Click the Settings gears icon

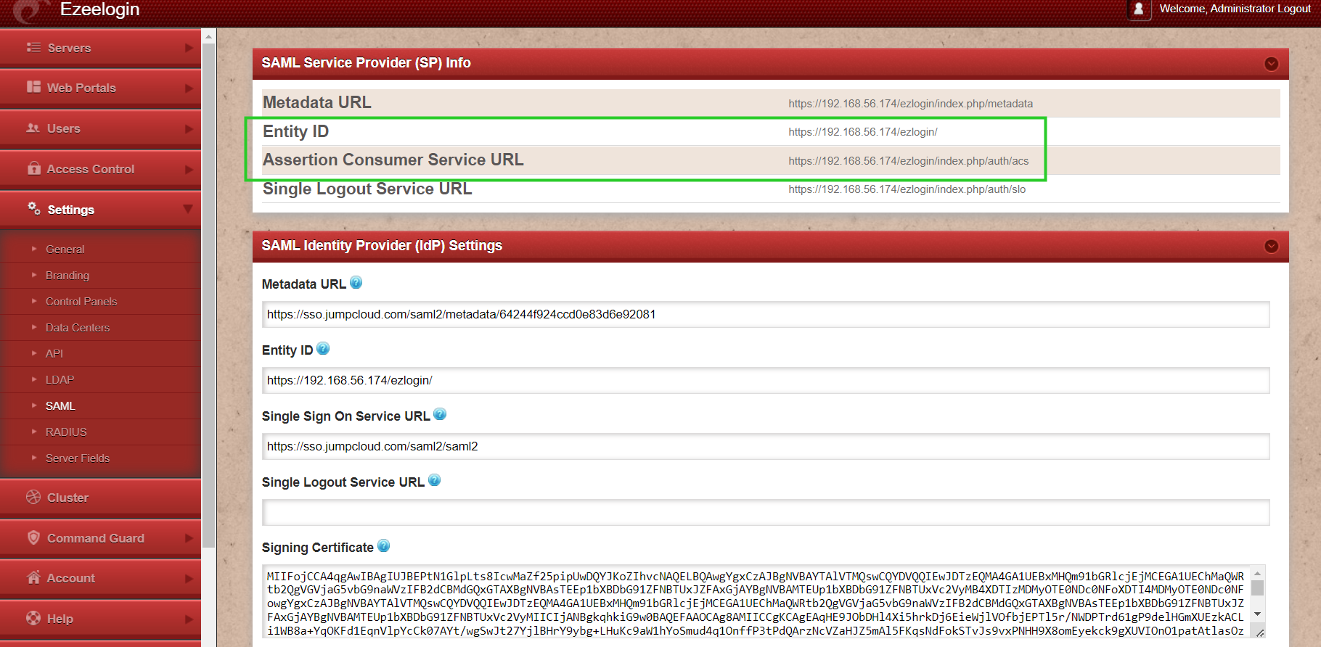coord(34,208)
